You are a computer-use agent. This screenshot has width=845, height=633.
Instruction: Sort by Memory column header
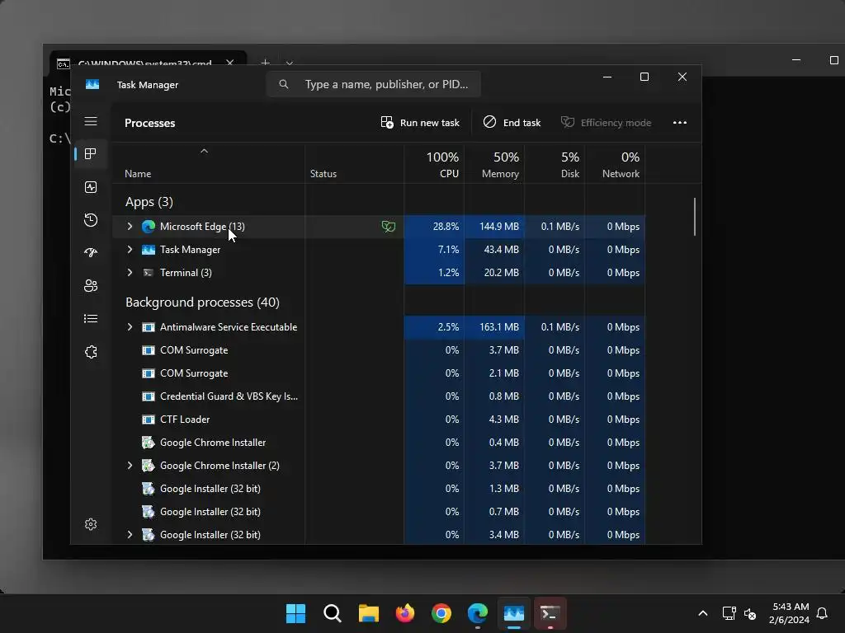(x=494, y=165)
